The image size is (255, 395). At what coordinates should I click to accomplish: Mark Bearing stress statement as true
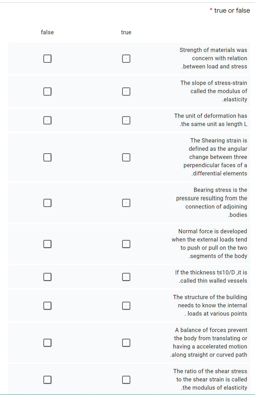click(x=126, y=203)
